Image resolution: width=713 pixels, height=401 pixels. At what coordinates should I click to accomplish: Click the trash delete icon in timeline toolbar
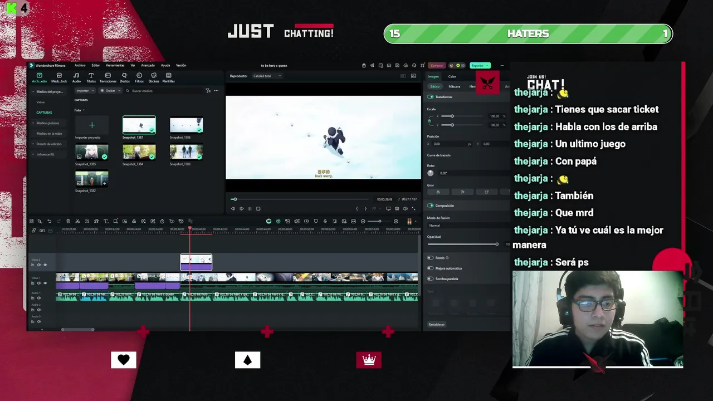(x=68, y=221)
